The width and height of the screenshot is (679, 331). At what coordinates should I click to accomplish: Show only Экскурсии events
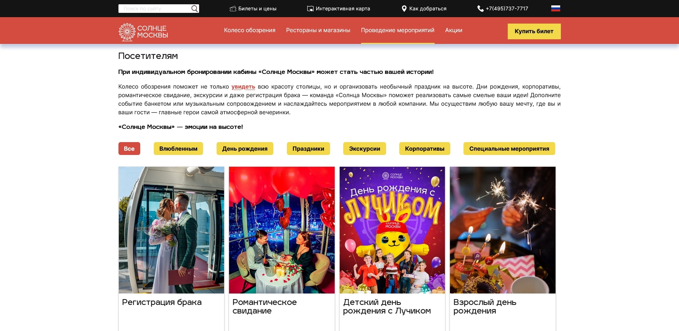[x=364, y=149]
